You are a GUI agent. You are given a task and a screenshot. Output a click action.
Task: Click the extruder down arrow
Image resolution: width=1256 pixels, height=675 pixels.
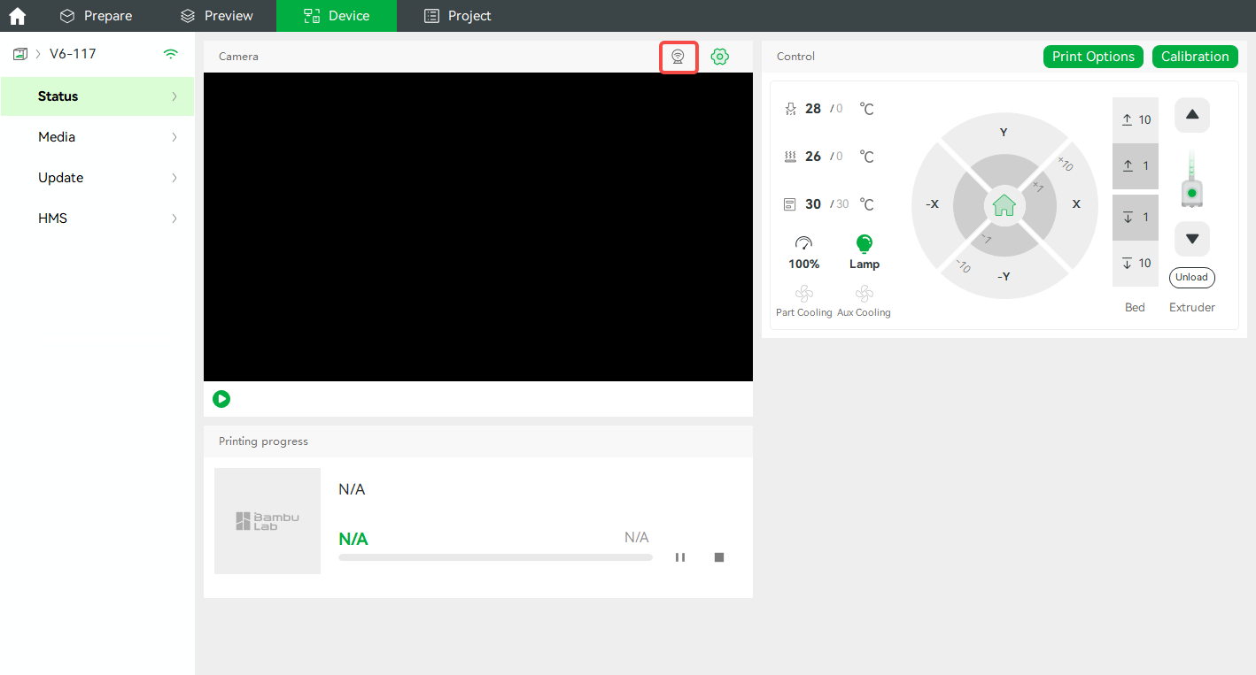(1192, 239)
